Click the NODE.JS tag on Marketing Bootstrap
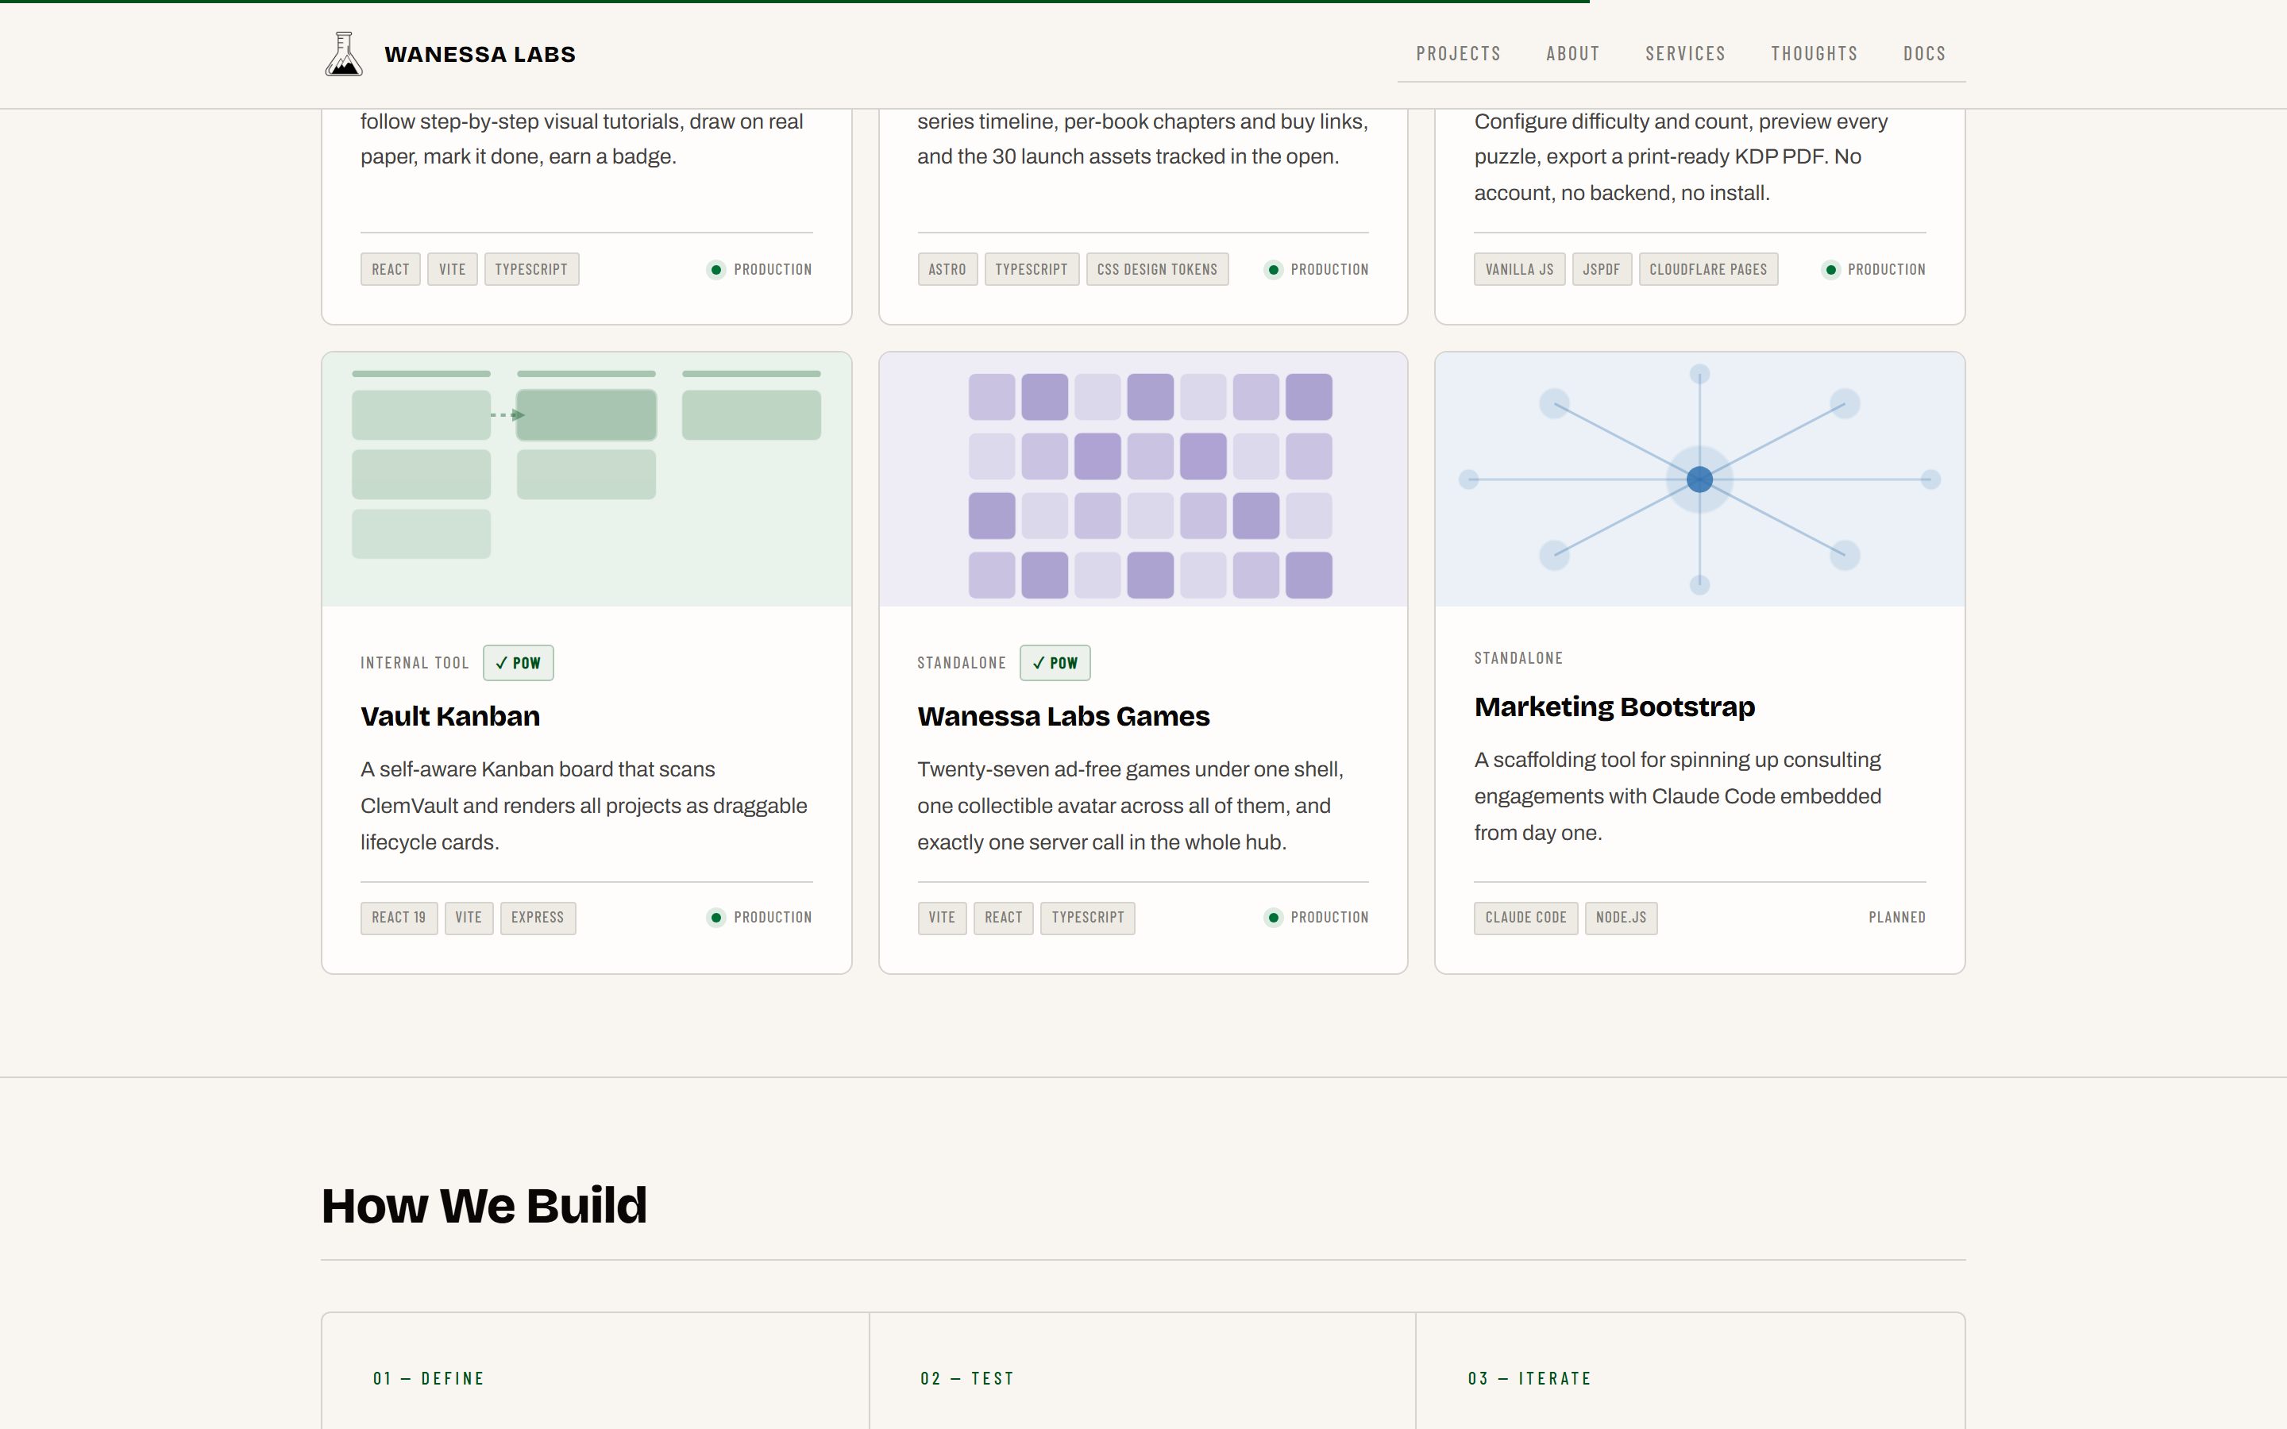 click(1621, 918)
